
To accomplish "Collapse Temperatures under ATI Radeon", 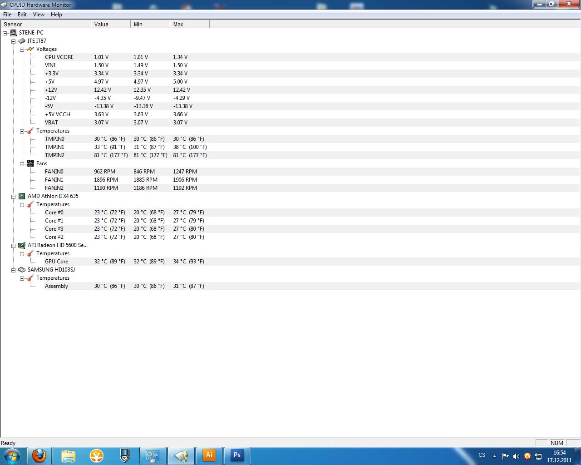I will tap(22, 254).
